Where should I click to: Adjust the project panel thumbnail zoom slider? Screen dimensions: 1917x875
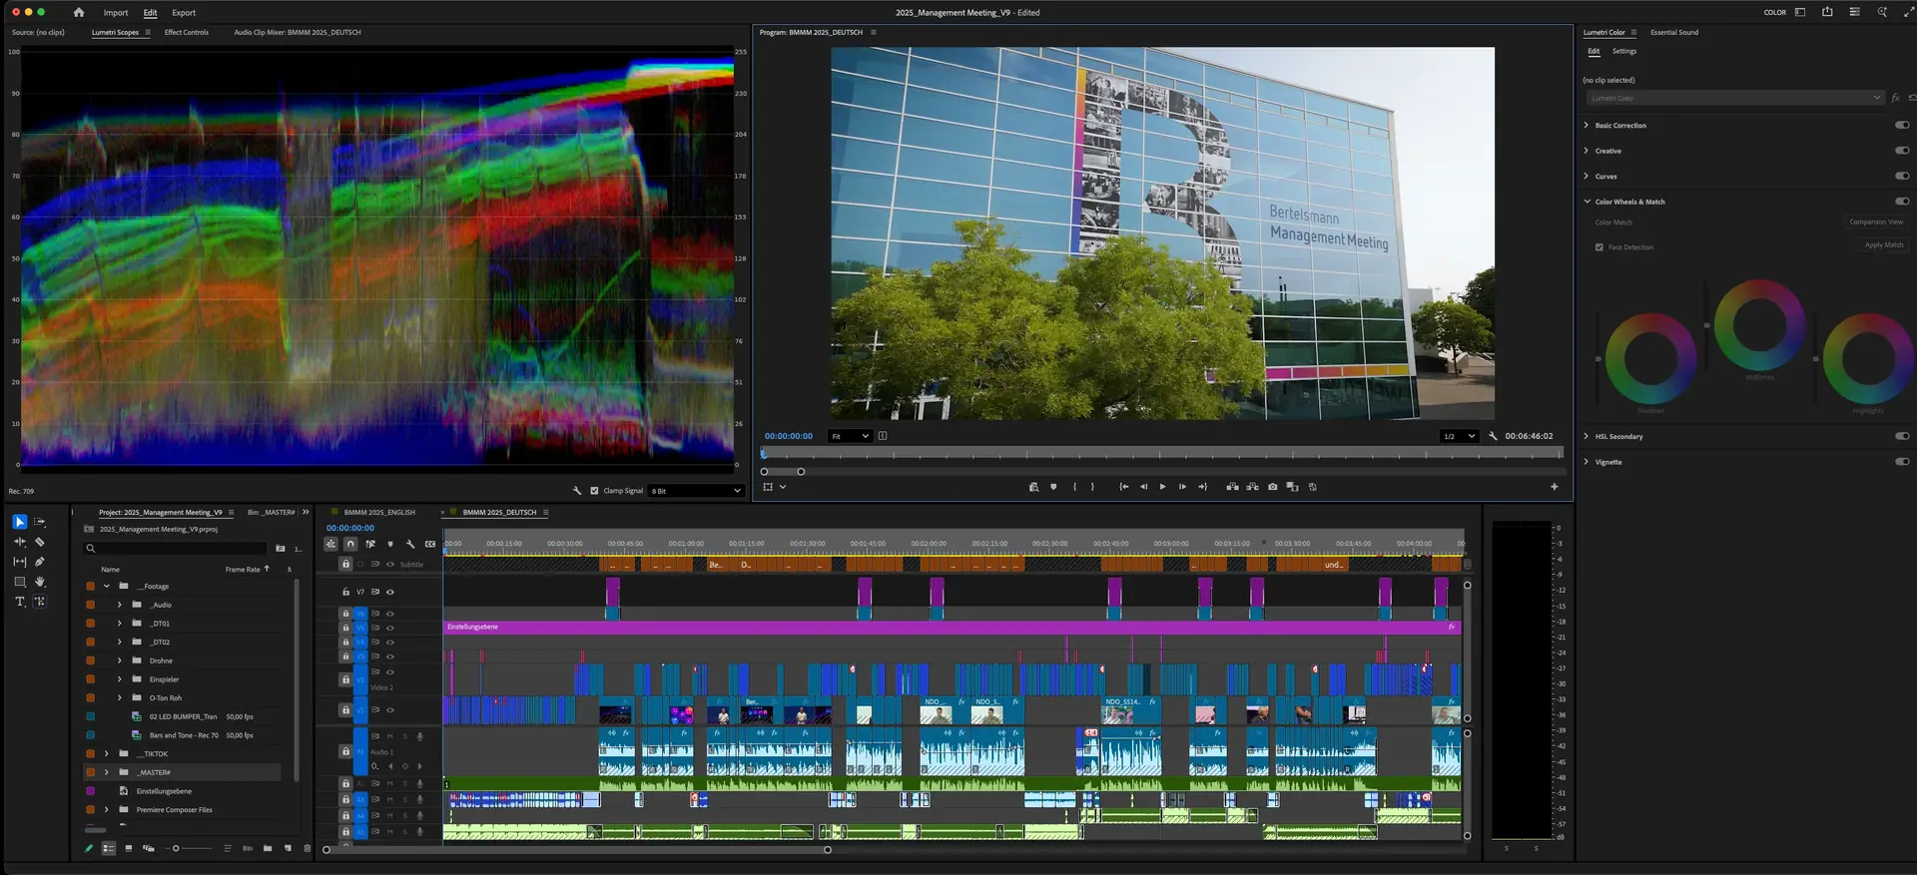point(176,848)
